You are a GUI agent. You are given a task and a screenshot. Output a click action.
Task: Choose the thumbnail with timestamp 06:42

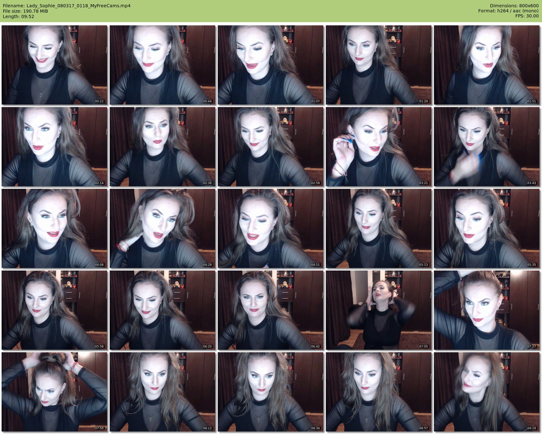pos(271,310)
